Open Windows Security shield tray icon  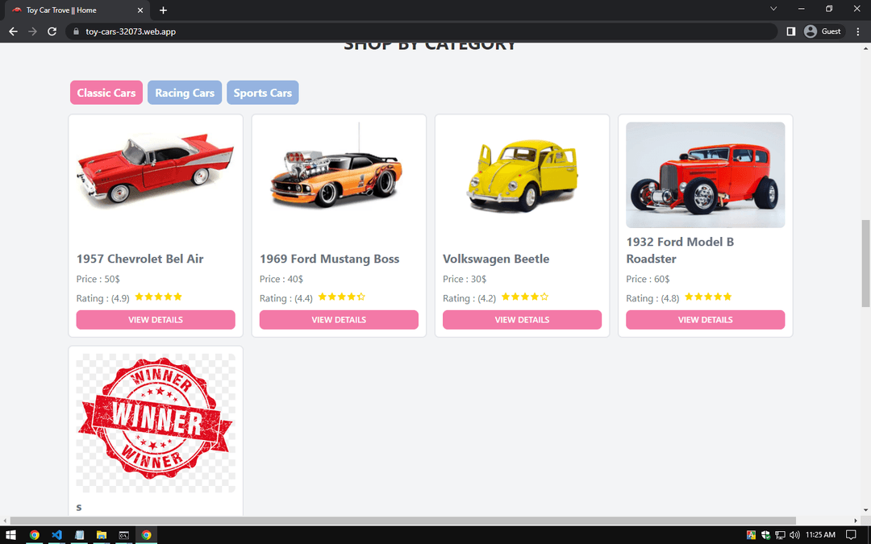pyautogui.click(x=766, y=535)
